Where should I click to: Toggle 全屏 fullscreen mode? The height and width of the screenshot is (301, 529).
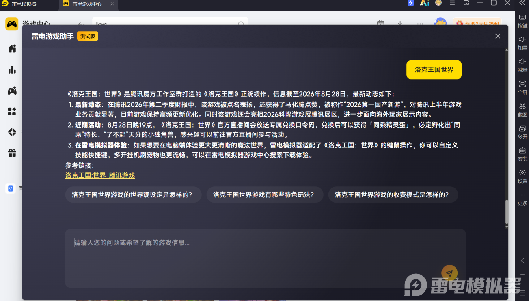(x=523, y=87)
